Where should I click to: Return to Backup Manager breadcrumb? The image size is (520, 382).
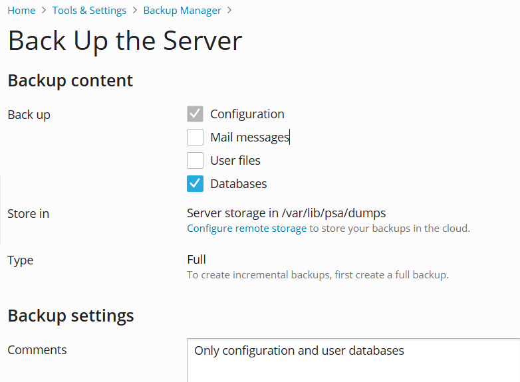(182, 11)
